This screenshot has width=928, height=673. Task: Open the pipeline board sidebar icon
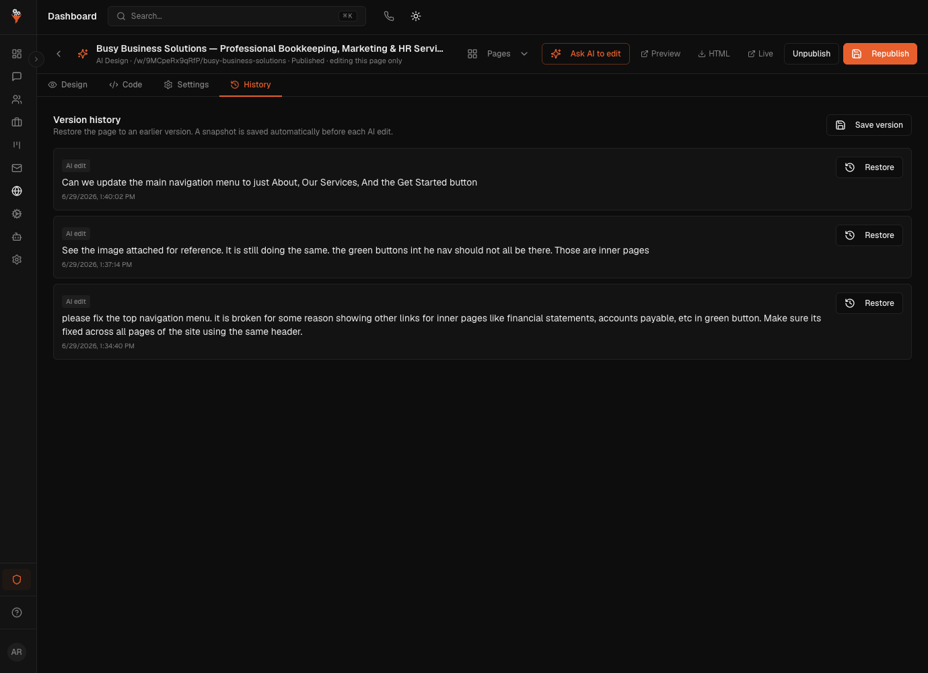(x=17, y=145)
